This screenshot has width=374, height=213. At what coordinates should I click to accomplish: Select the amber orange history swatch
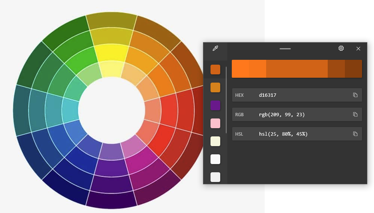[x=215, y=87]
